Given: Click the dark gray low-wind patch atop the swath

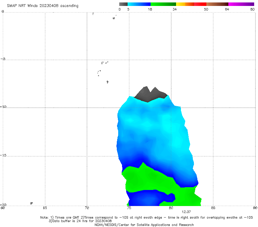Looking at the screenshot, I should [x=150, y=95].
